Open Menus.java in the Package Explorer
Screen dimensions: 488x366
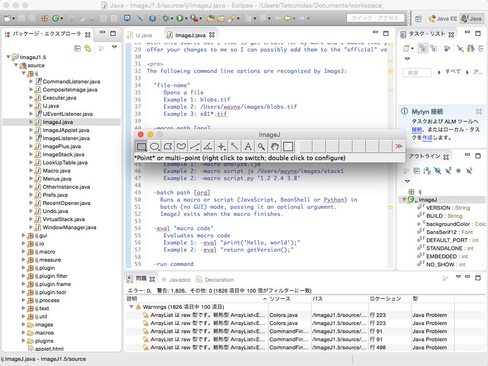tap(56, 179)
